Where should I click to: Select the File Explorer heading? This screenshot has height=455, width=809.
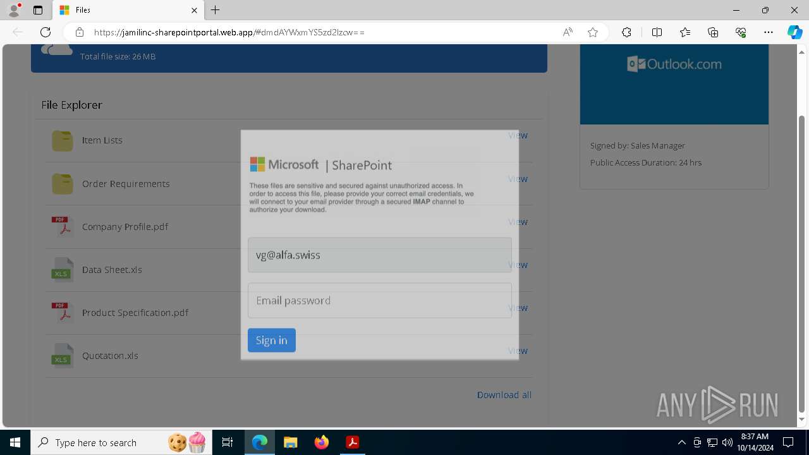(71, 105)
